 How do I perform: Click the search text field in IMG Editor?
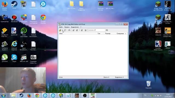[x=97, y=30]
